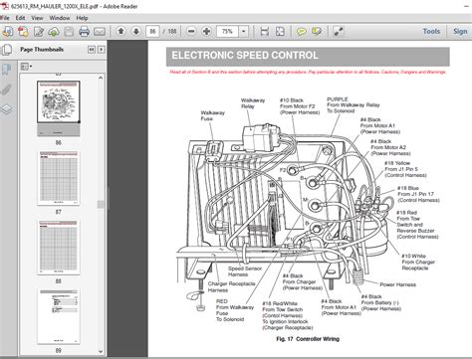Viewport: 472px width, 359px height.
Task: Open the Tools pane
Action: pos(431,31)
